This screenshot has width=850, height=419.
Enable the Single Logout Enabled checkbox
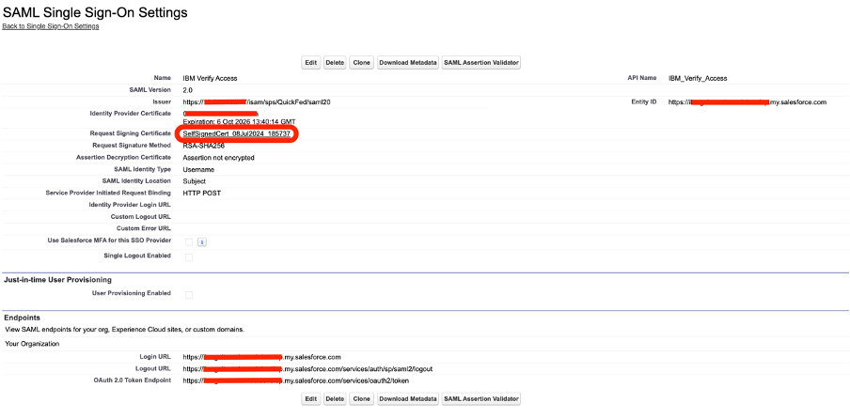click(189, 257)
